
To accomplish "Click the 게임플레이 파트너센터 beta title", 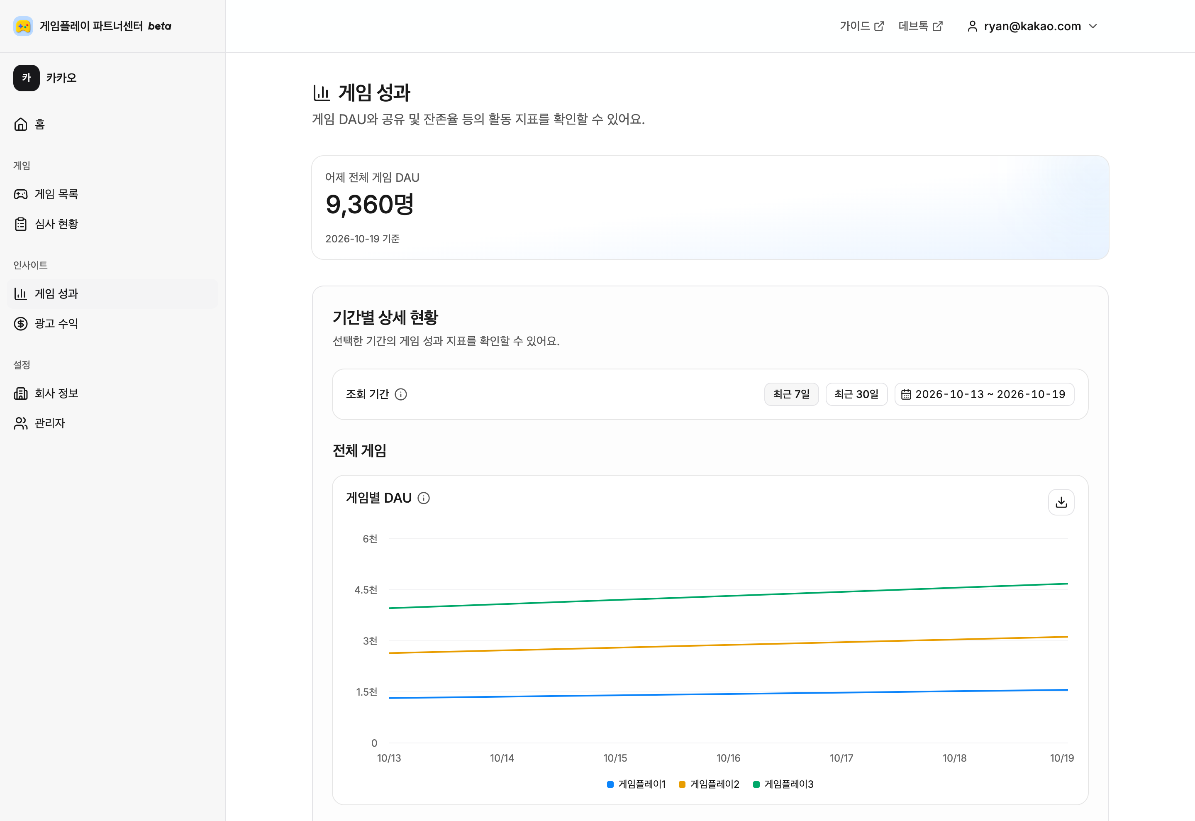I will (105, 26).
